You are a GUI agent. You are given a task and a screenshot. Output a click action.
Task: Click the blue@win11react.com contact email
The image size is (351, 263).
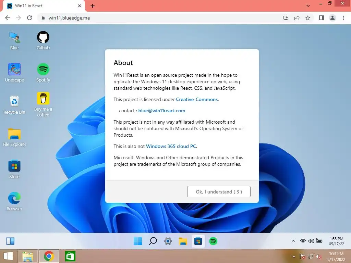pos(162,111)
